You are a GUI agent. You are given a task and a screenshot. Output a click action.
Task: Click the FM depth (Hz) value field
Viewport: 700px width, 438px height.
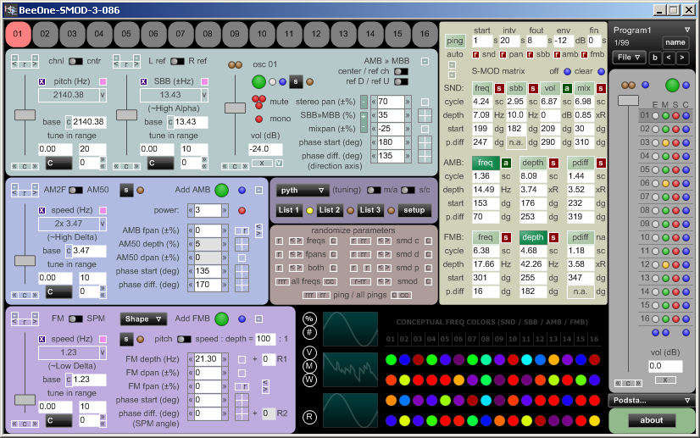207,359
